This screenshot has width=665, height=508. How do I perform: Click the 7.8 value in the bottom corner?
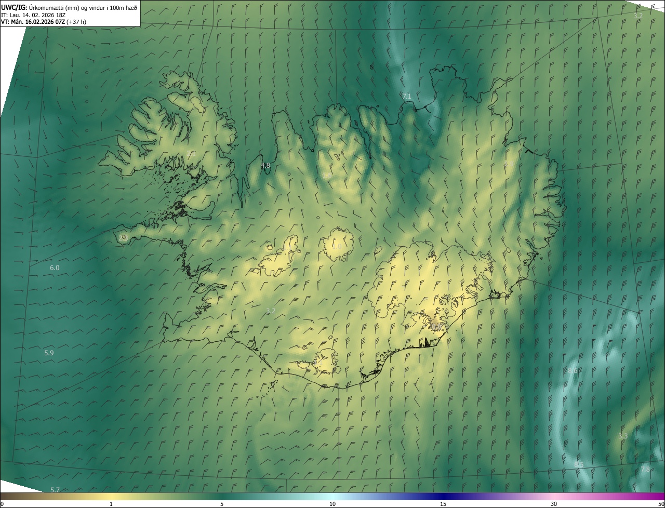pos(645,469)
